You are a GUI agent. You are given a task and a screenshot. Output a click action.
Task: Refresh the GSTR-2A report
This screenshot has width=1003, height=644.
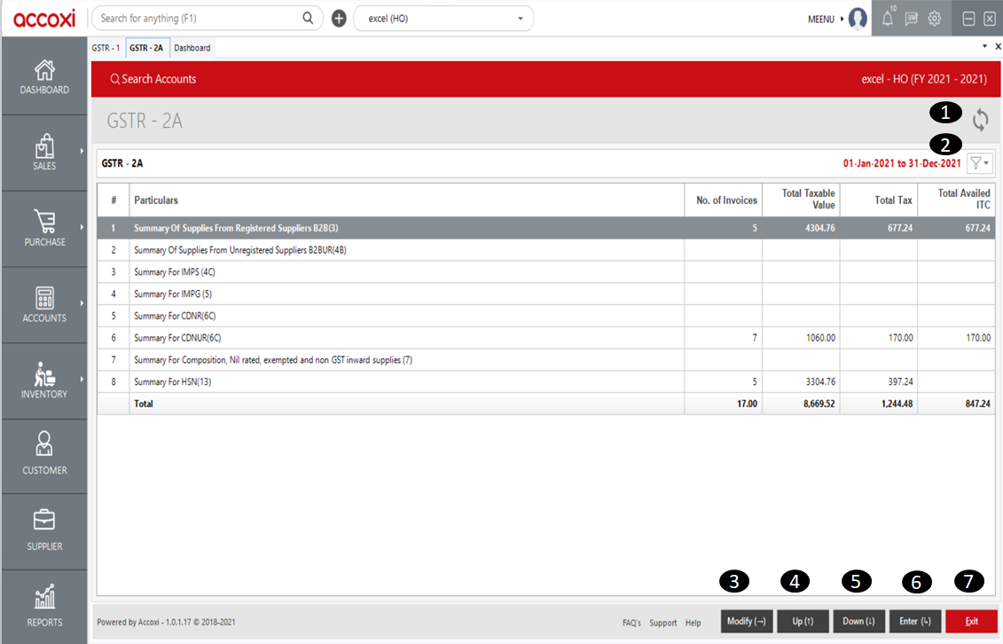tap(981, 120)
